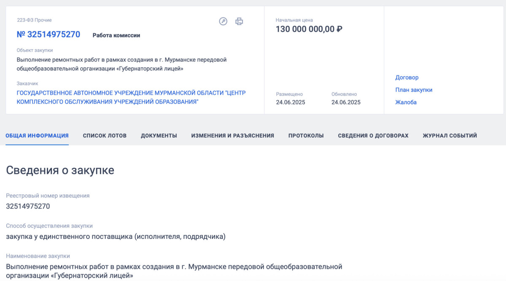Image resolution: width=506 pixels, height=281 pixels.
Task: Open the Протоколы tab
Action: (x=306, y=135)
